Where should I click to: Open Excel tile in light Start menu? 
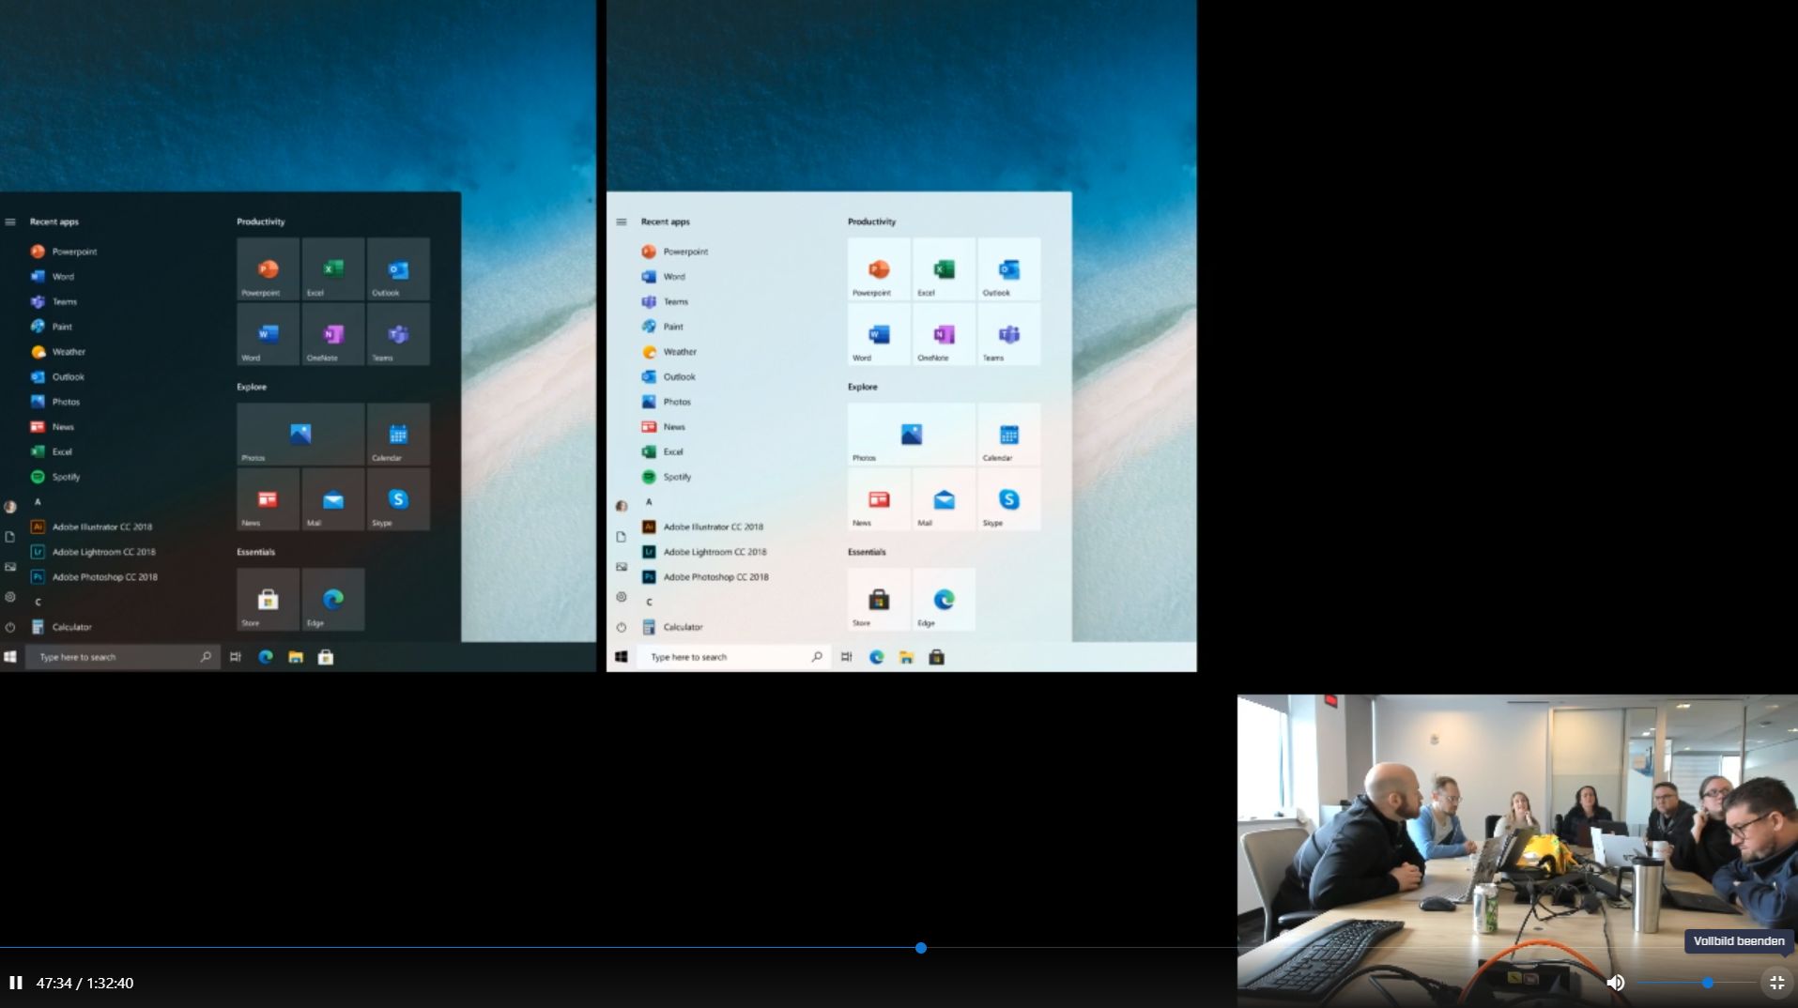944,269
